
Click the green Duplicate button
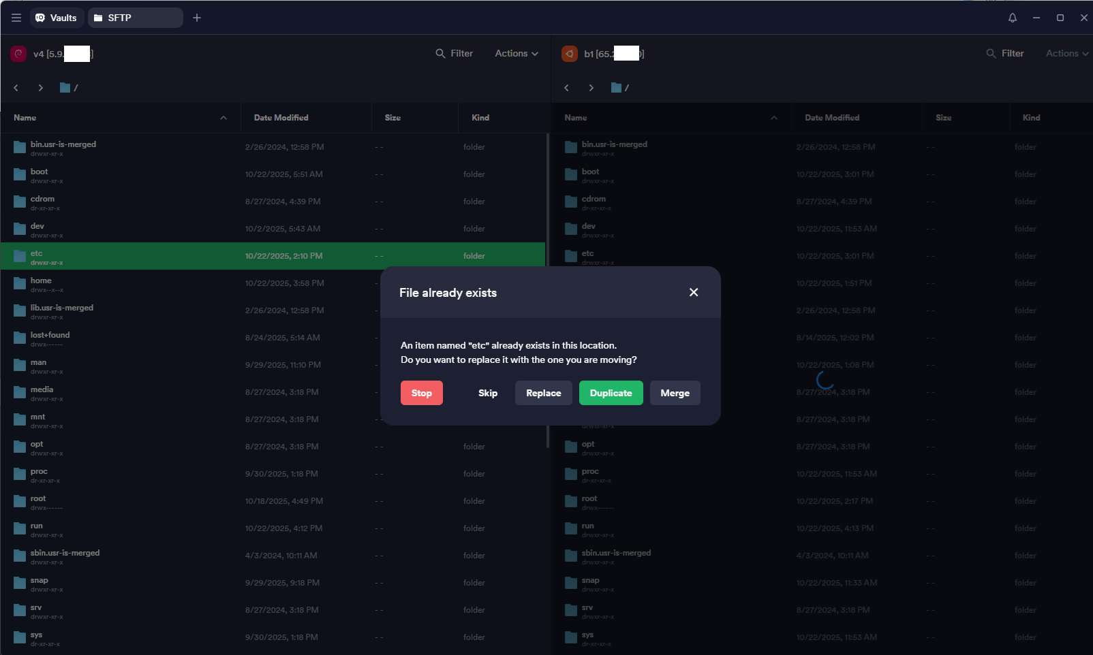pyautogui.click(x=611, y=393)
